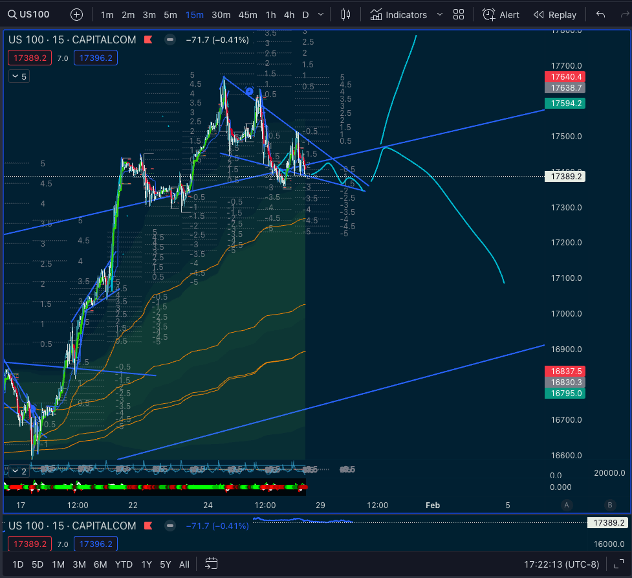Open the layout templates grid icon
The height and width of the screenshot is (578, 632).
(x=459, y=14)
